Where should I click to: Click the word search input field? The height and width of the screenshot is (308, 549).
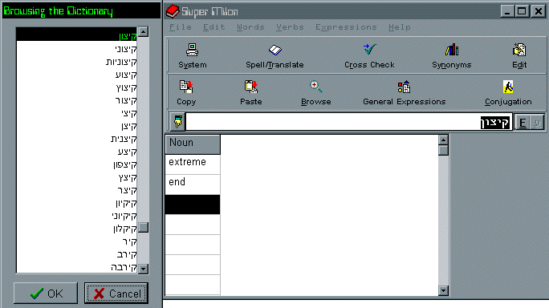coord(348,122)
